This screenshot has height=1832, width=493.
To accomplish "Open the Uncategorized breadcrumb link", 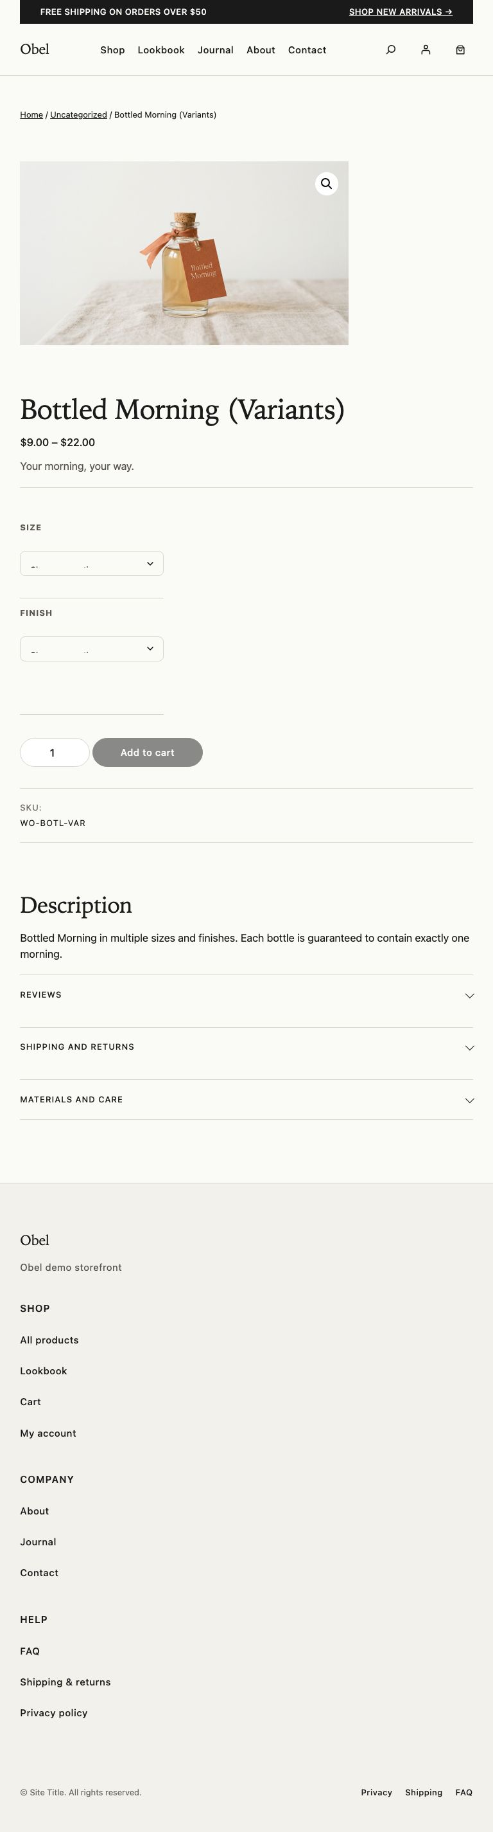I will point(78,115).
